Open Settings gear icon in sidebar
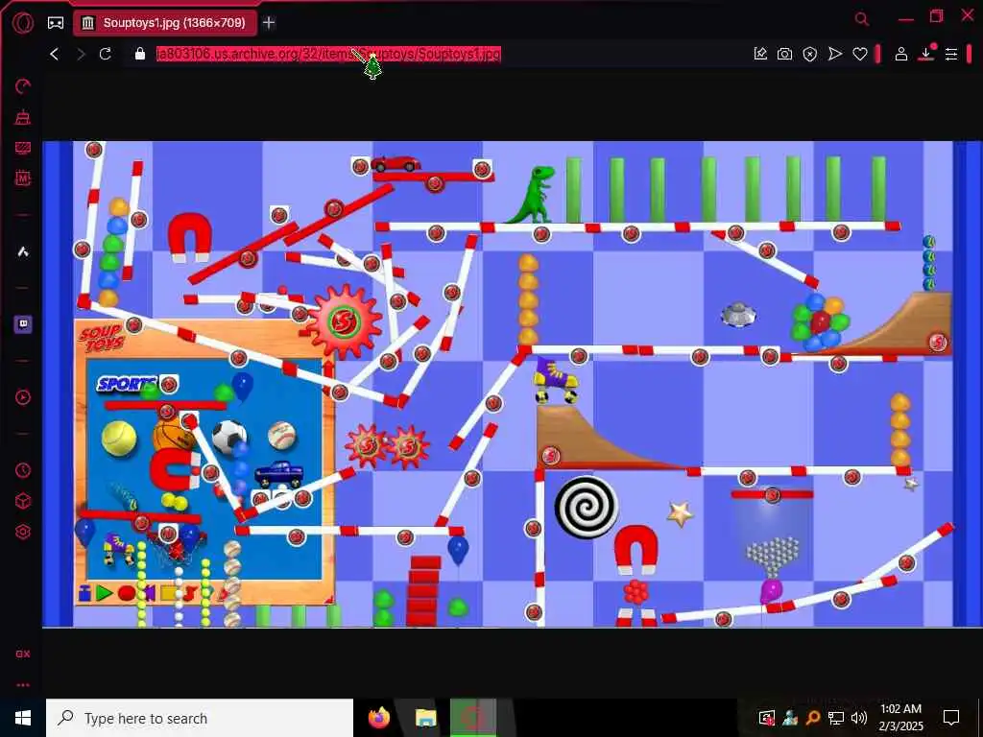Viewport: 983px width, 737px height. (23, 532)
